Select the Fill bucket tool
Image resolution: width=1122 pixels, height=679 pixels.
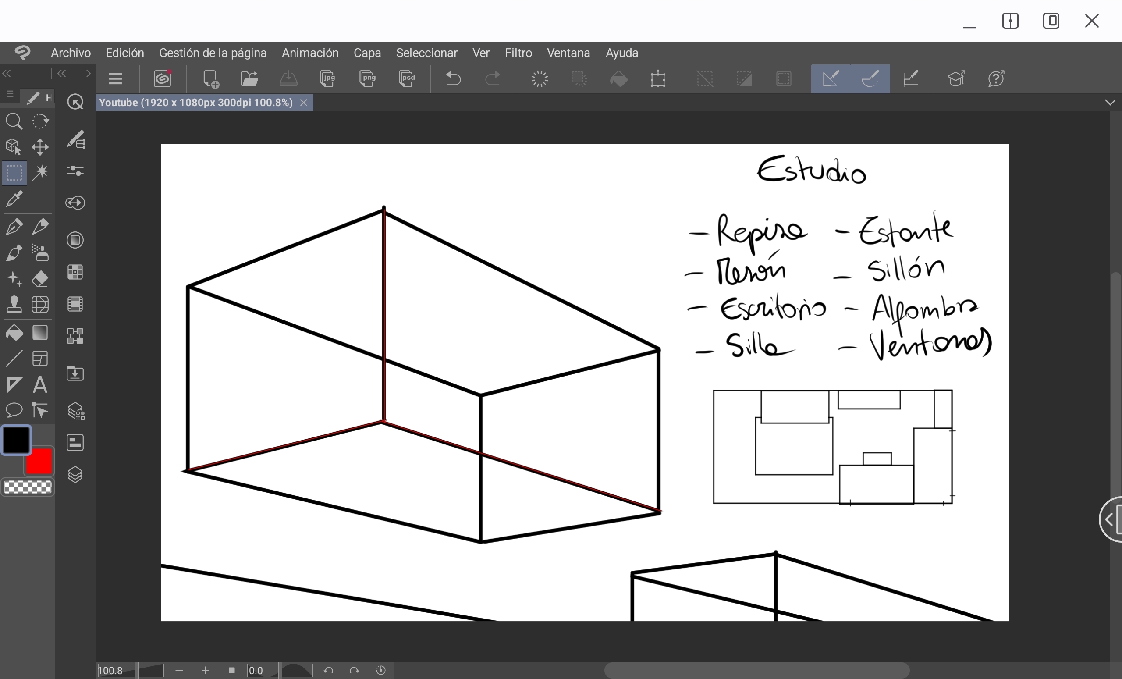(14, 333)
